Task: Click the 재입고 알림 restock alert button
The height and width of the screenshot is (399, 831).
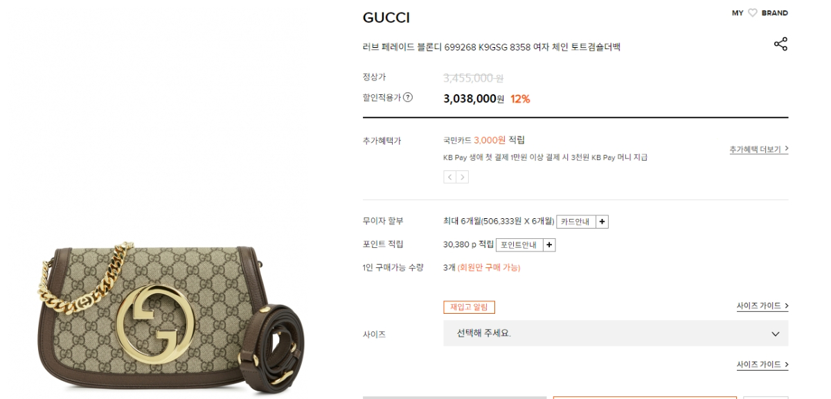Action: (x=469, y=307)
